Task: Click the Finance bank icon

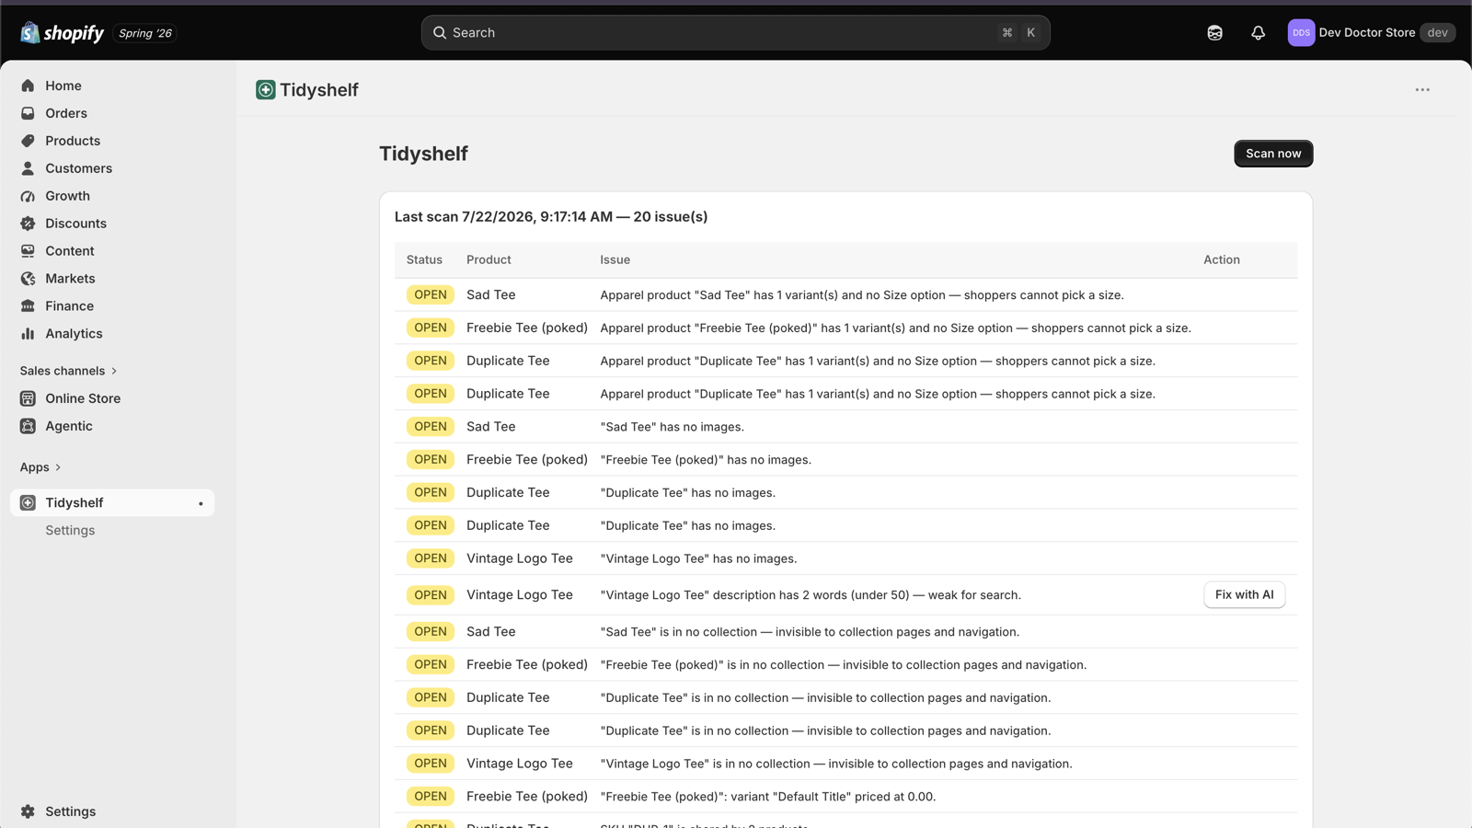Action: 28,306
